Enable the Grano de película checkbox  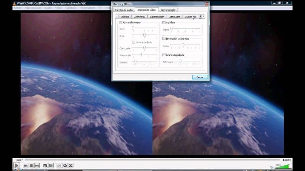click(x=164, y=55)
